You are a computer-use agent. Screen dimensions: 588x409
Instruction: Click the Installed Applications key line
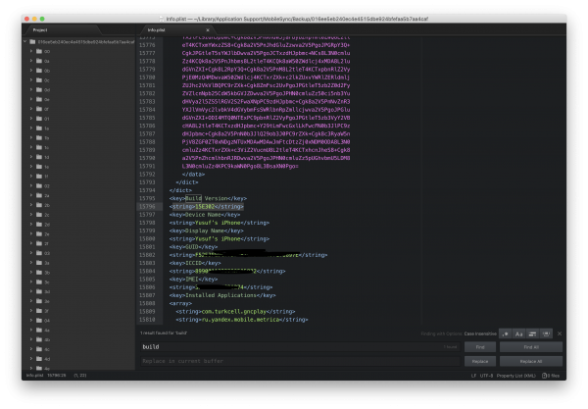point(222,295)
